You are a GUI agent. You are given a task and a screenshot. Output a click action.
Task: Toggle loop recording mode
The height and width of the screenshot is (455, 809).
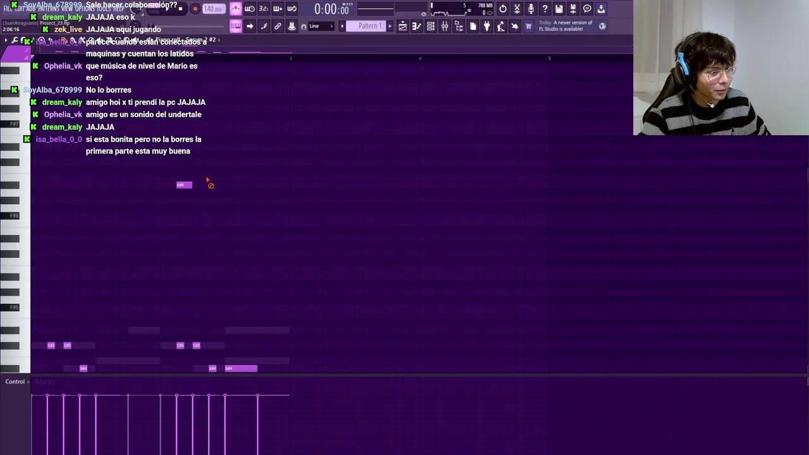291,9
